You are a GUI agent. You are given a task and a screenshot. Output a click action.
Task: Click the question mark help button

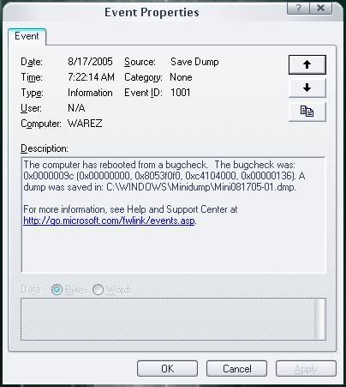click(298, 8)
